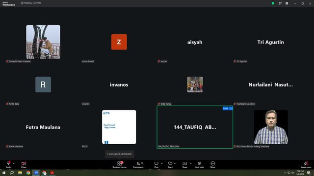Viewport: 314px width, 176px height.
Task: Open Host tools shield menu
Action: [199, 165]
